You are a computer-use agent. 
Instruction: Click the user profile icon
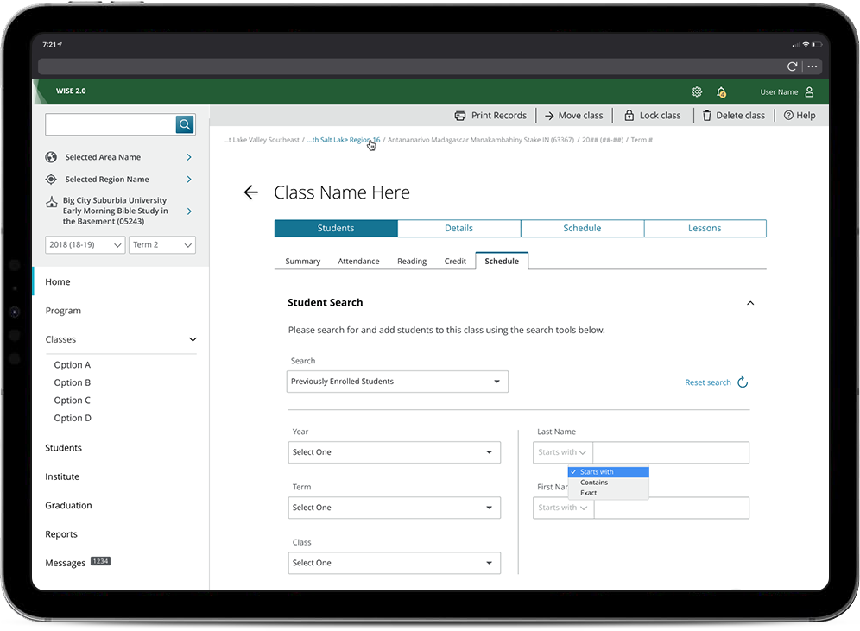pyautogui.click(x=809, y=92)
